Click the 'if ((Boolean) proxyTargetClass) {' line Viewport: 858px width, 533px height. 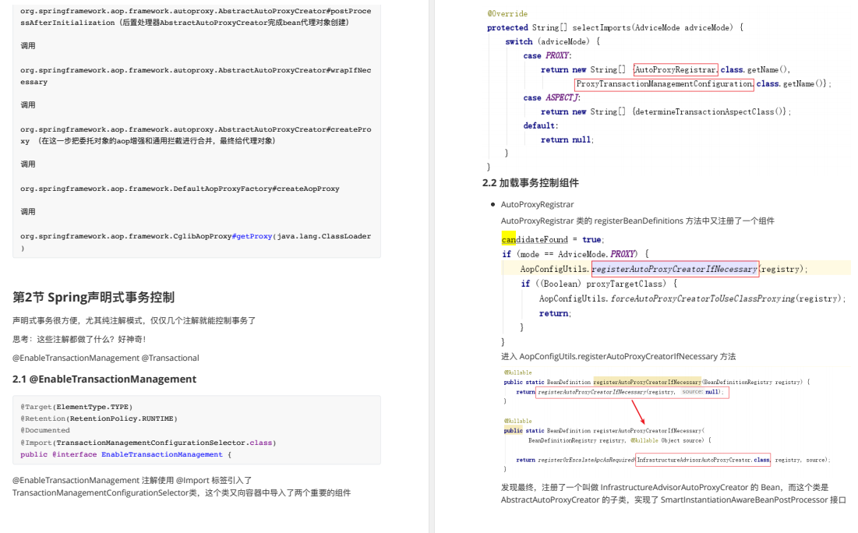(x=599, y=284)
